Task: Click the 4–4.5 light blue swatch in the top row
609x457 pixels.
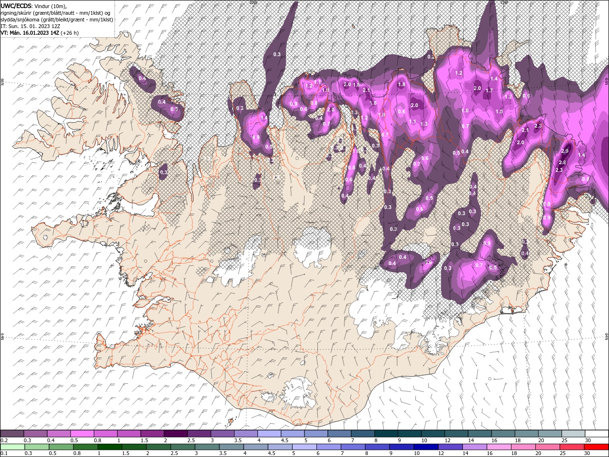Action: [x=269, y=434]
